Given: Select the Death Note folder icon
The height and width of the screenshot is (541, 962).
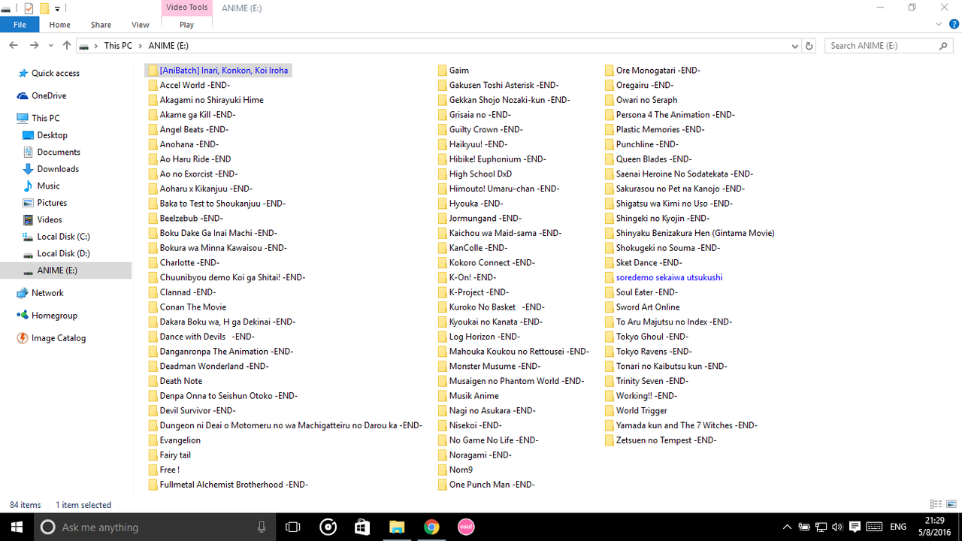Looking at the screenshot, I should click(153, 381).
